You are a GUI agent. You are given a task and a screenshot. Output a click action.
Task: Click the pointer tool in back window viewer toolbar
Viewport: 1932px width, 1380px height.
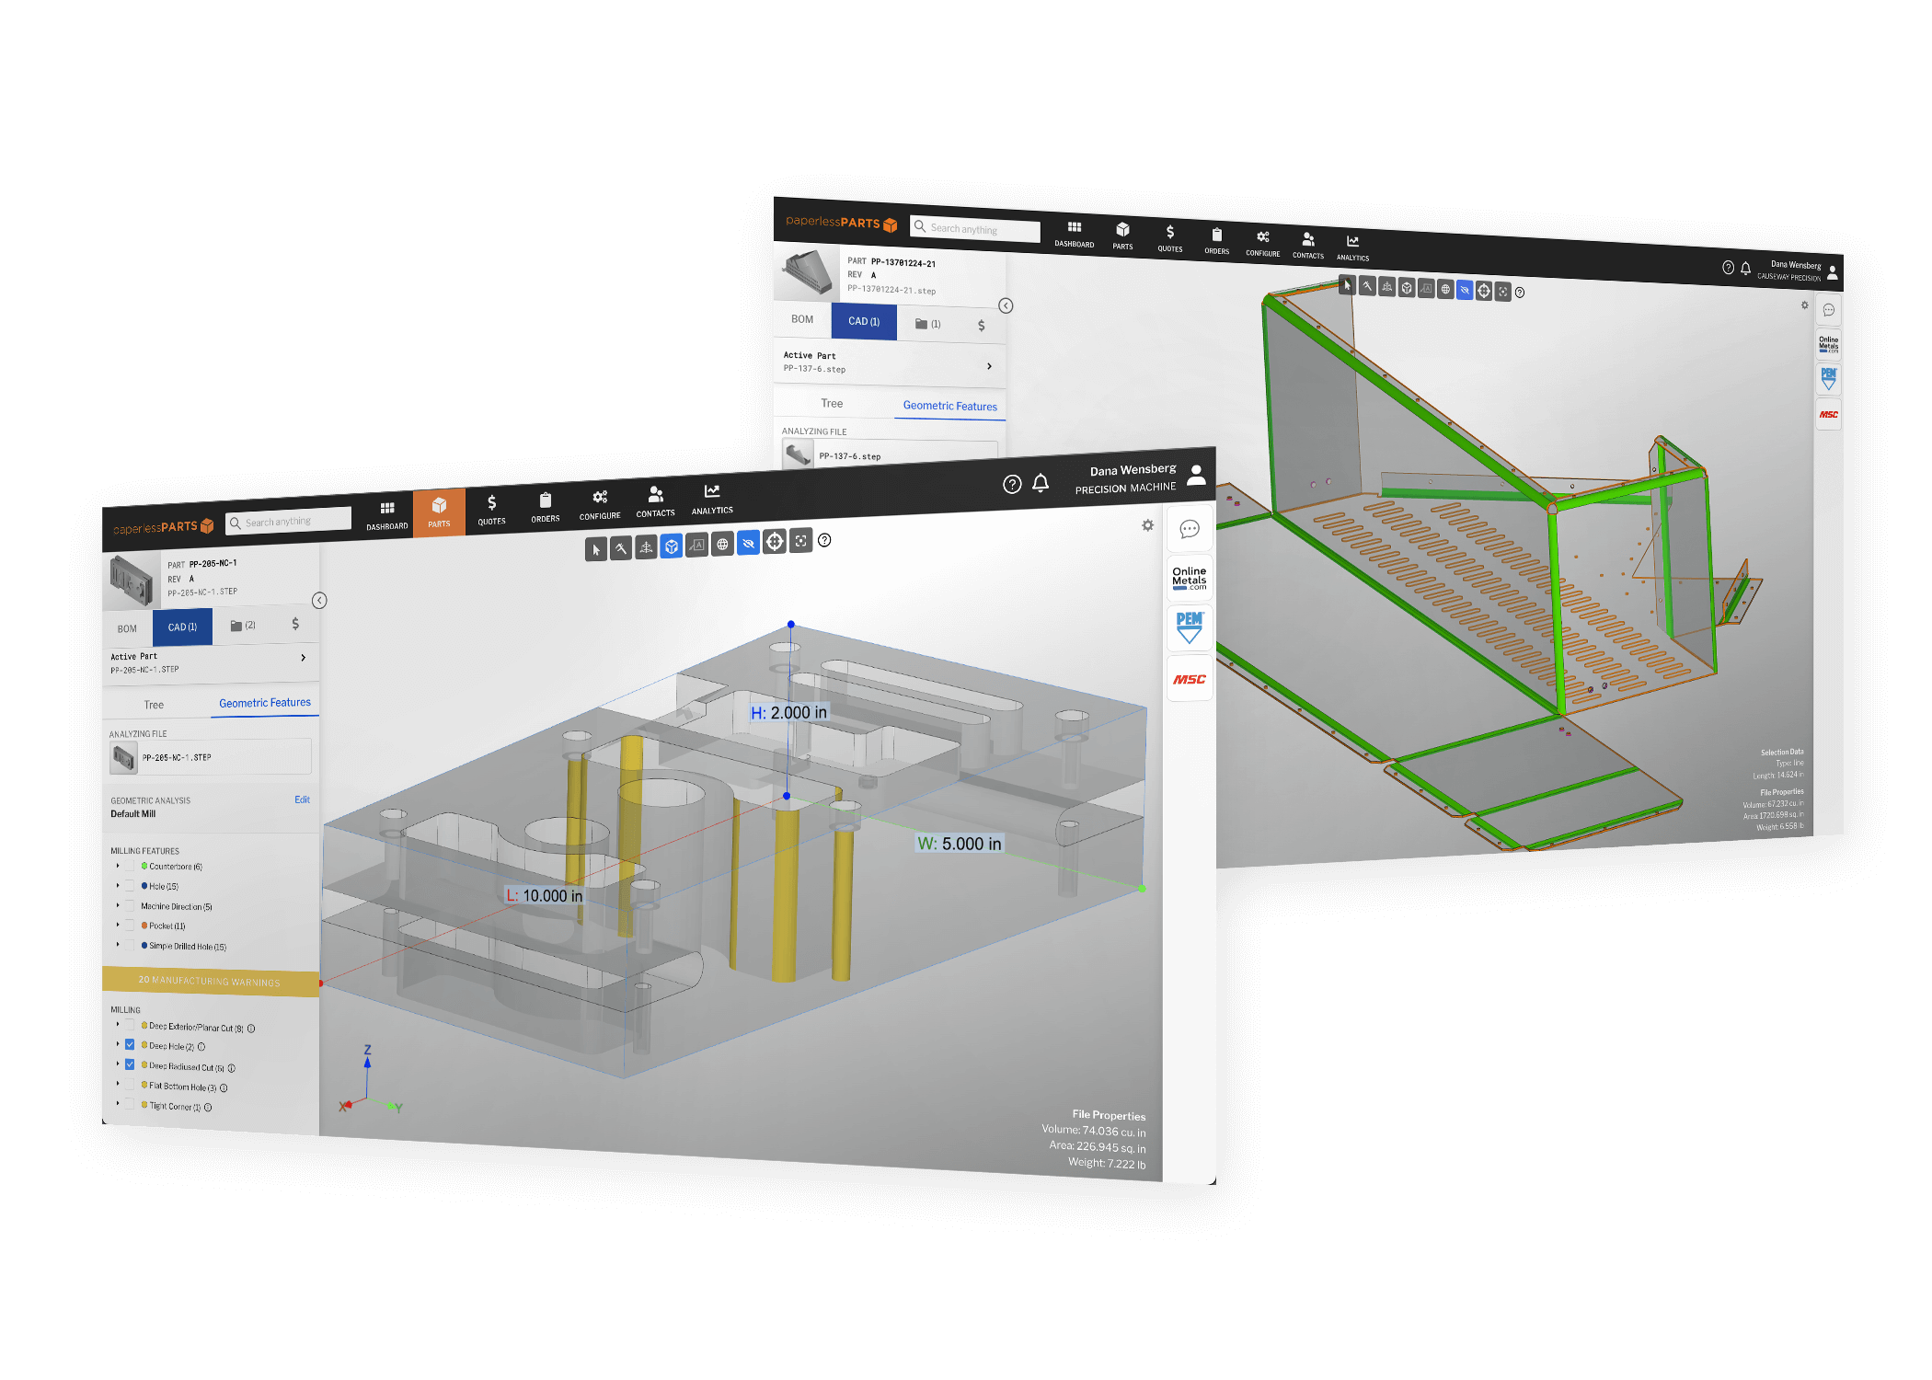coord(1347,285)
